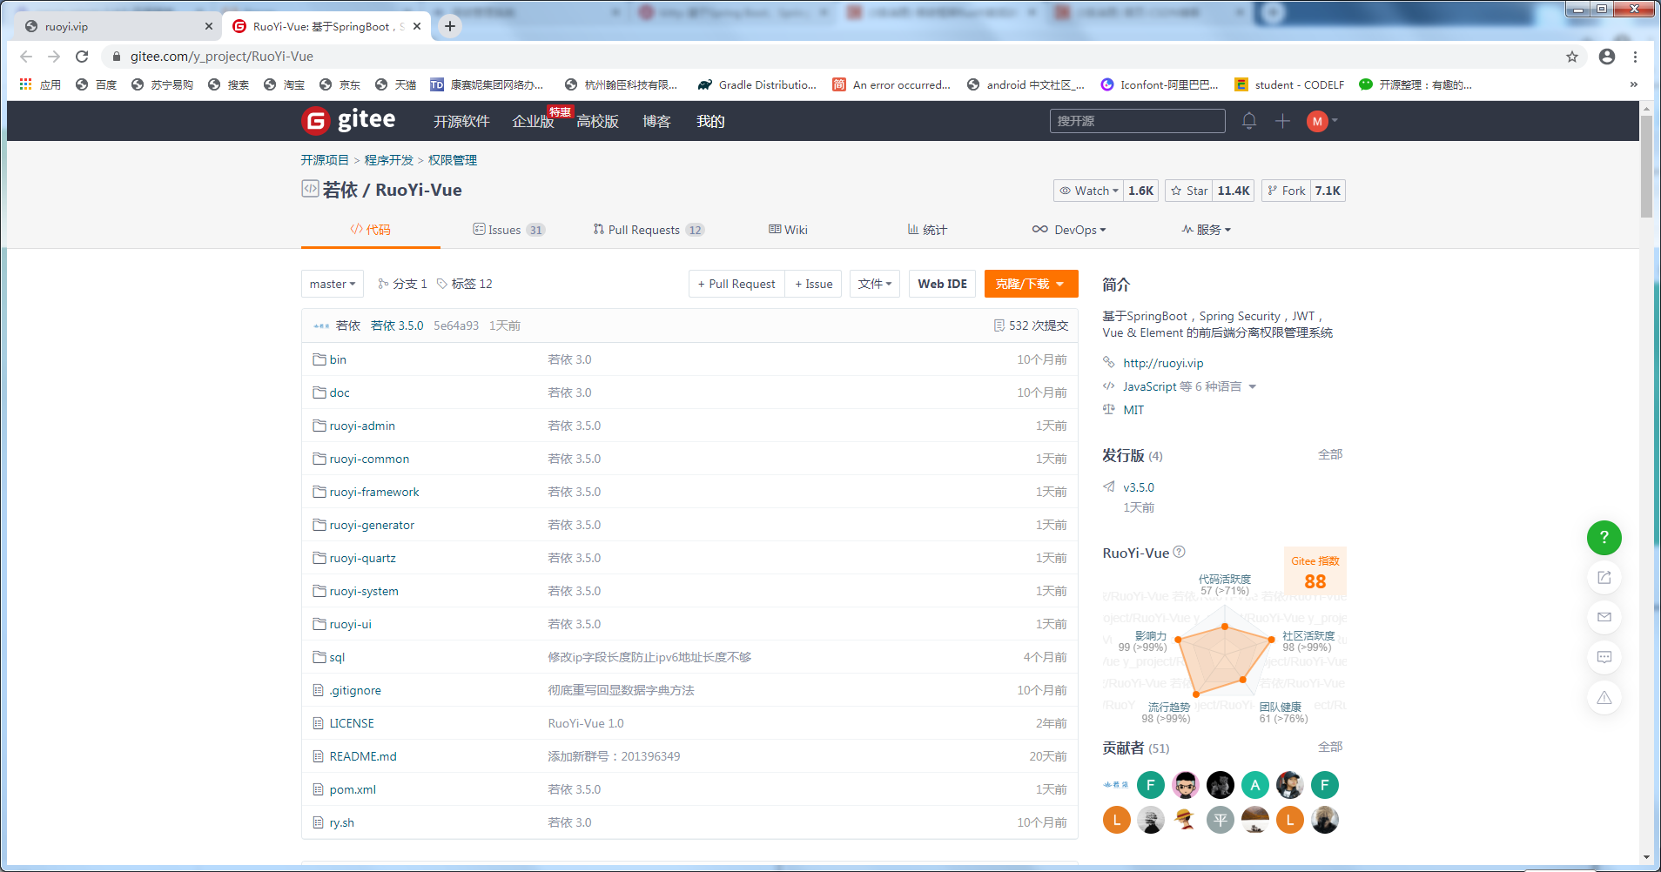1661x872 pixels.
Task: Star the RuoYi-Vue repository
Action: 1188,191
